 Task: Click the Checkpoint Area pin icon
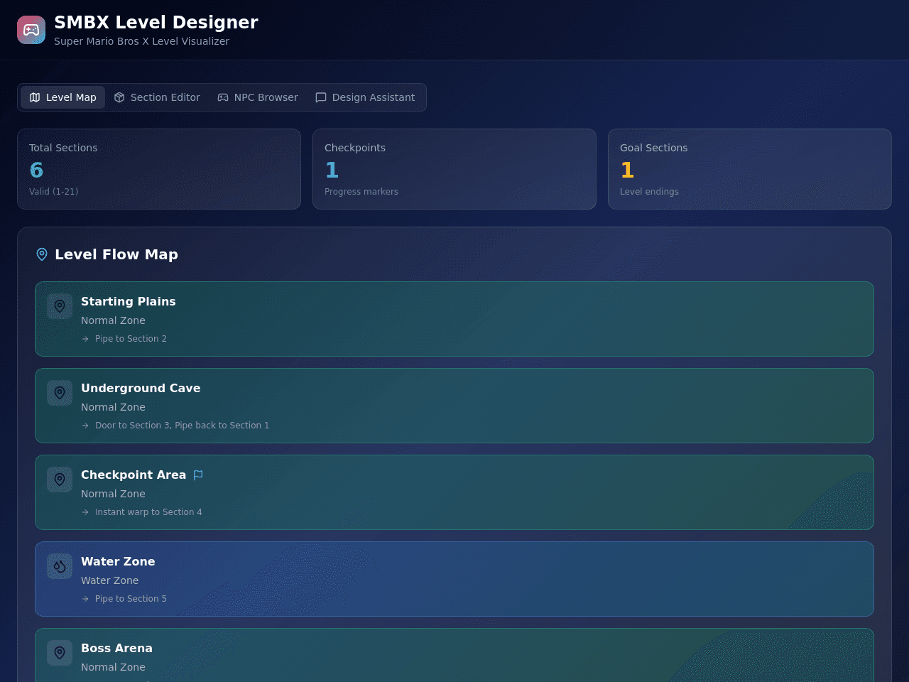coord(60,480)
